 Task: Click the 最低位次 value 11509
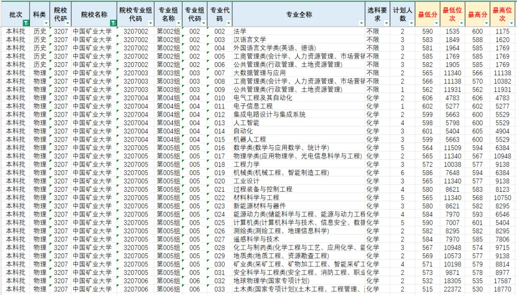click(452, 148)
